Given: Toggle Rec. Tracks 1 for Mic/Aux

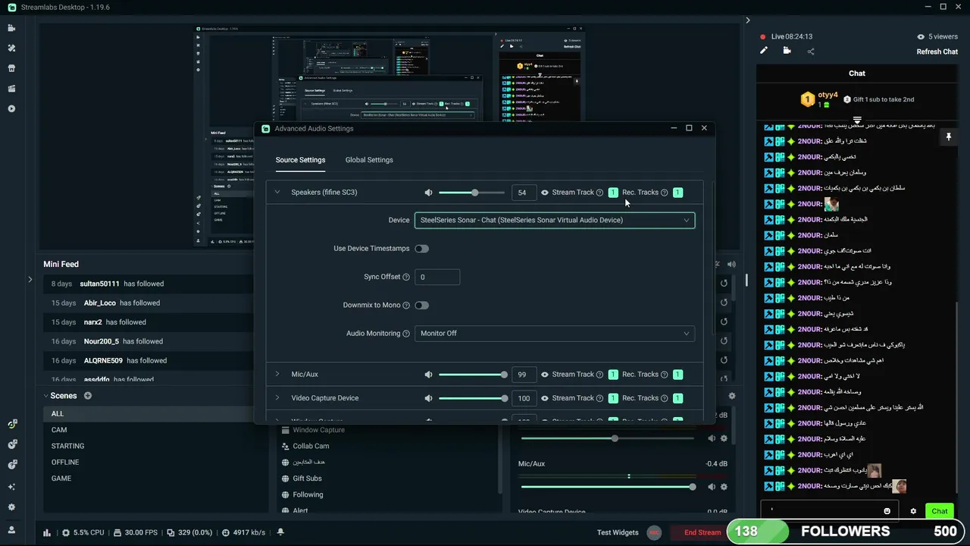Looking at the screenshot, I should click(677, 375).
